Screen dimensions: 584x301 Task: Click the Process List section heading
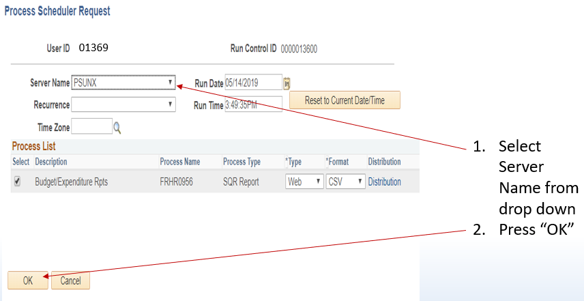pos(34,146)
